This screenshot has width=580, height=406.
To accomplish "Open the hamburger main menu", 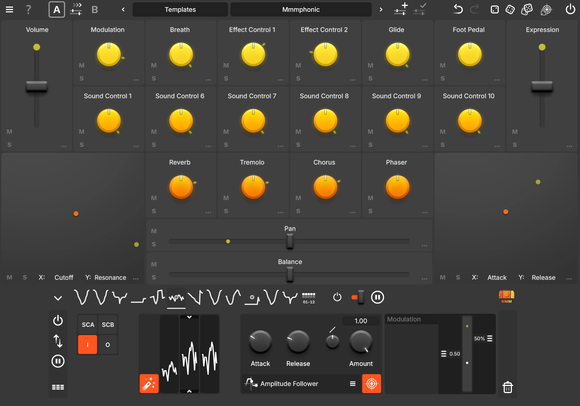I will pyautogui.click(x=9, y=10).
